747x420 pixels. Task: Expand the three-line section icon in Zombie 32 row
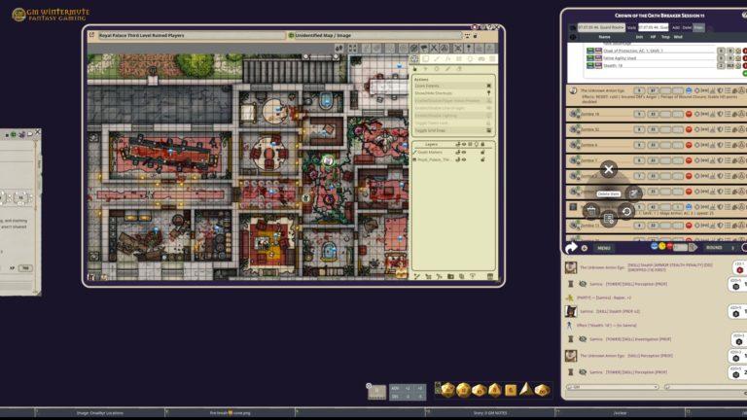click(728, 129)
